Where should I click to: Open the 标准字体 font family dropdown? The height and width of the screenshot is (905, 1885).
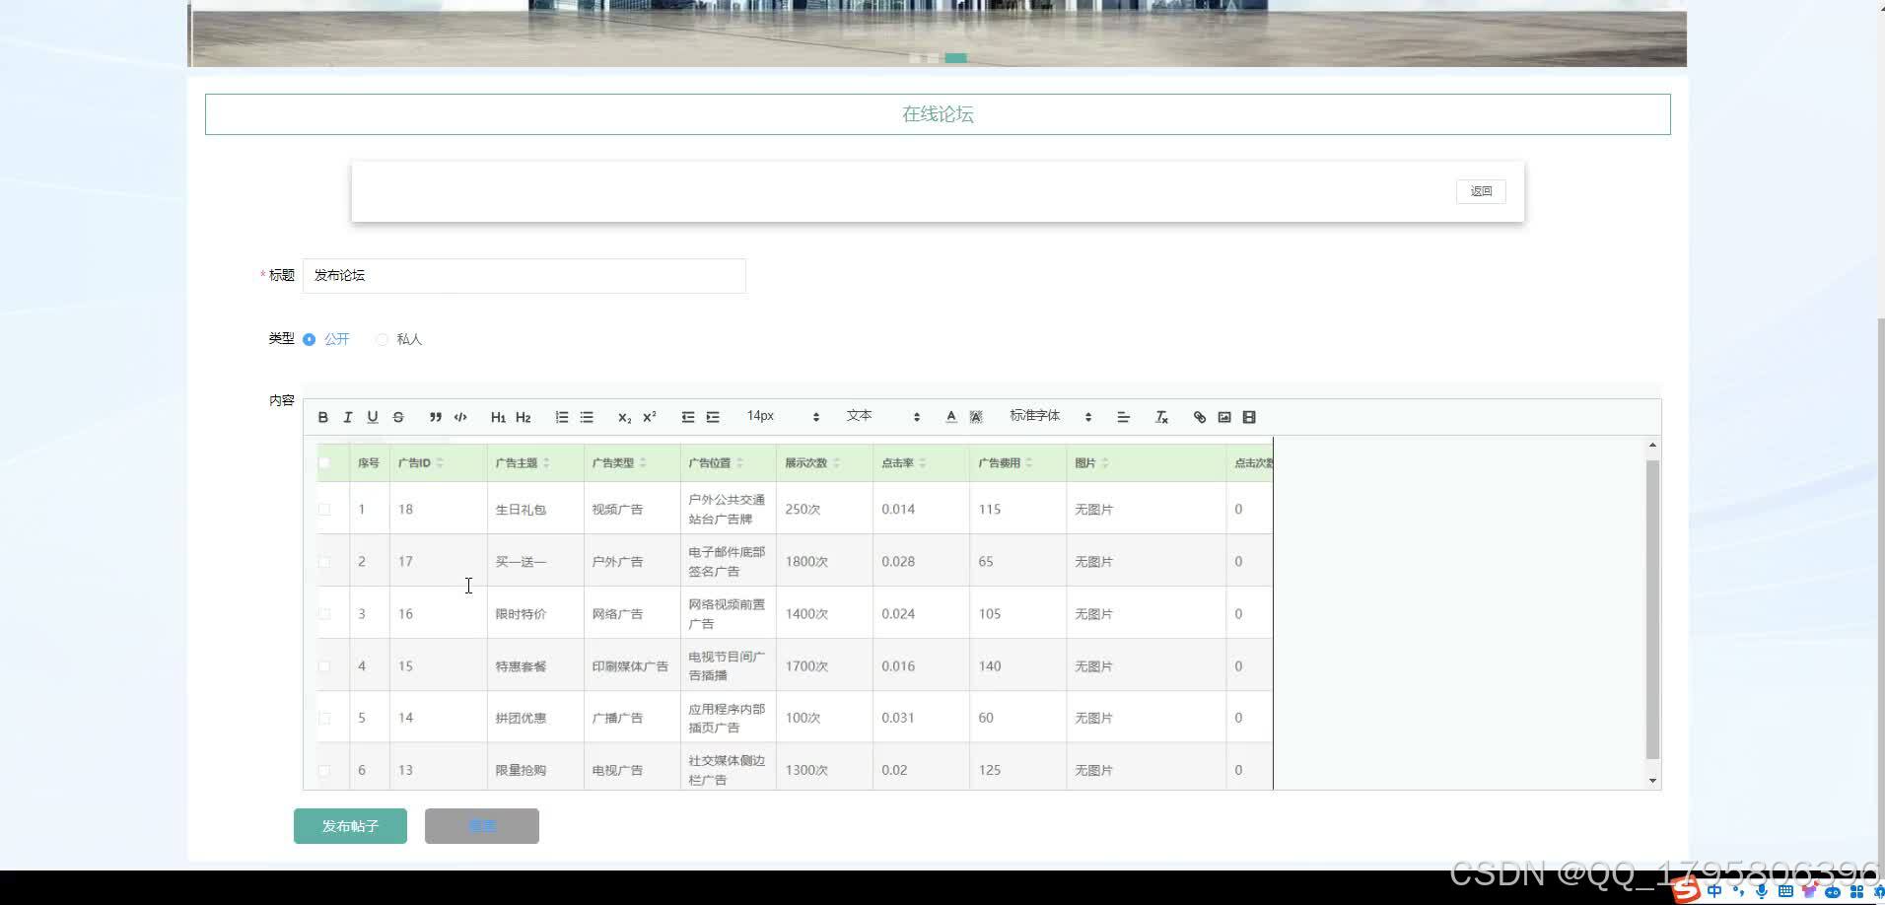coord(1051,416)
